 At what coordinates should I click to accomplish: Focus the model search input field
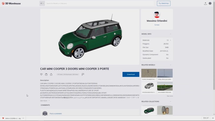pos(99,3)
